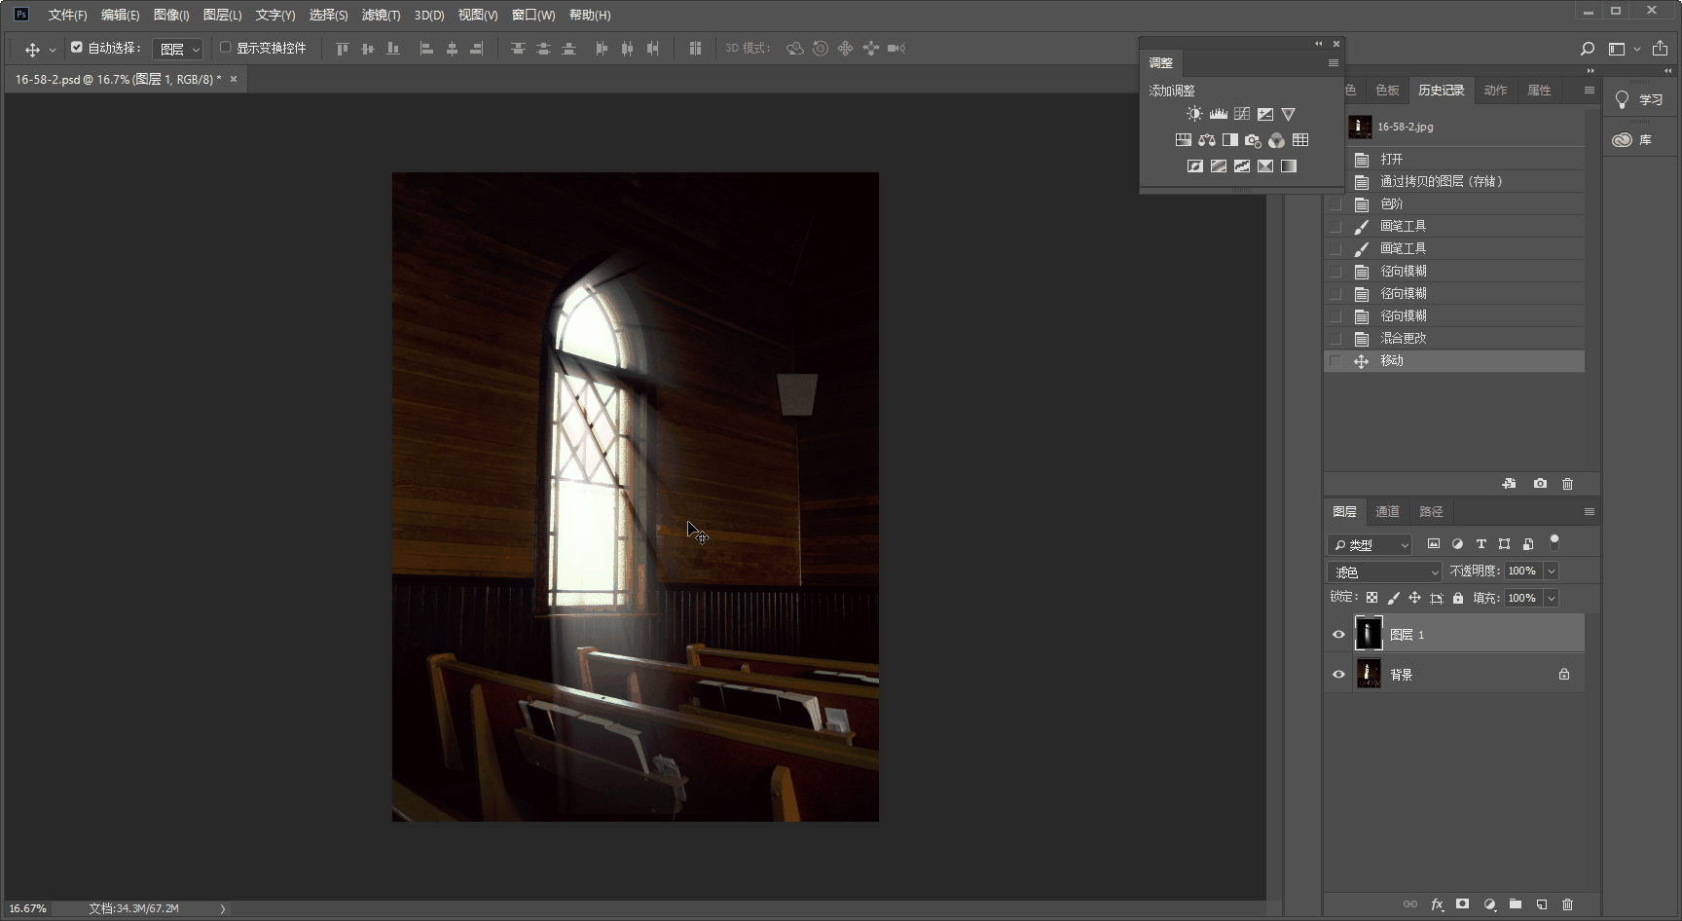Open the blend mode dropdown showing 滤色
1682x921 pixels.
coord(1383,571)
